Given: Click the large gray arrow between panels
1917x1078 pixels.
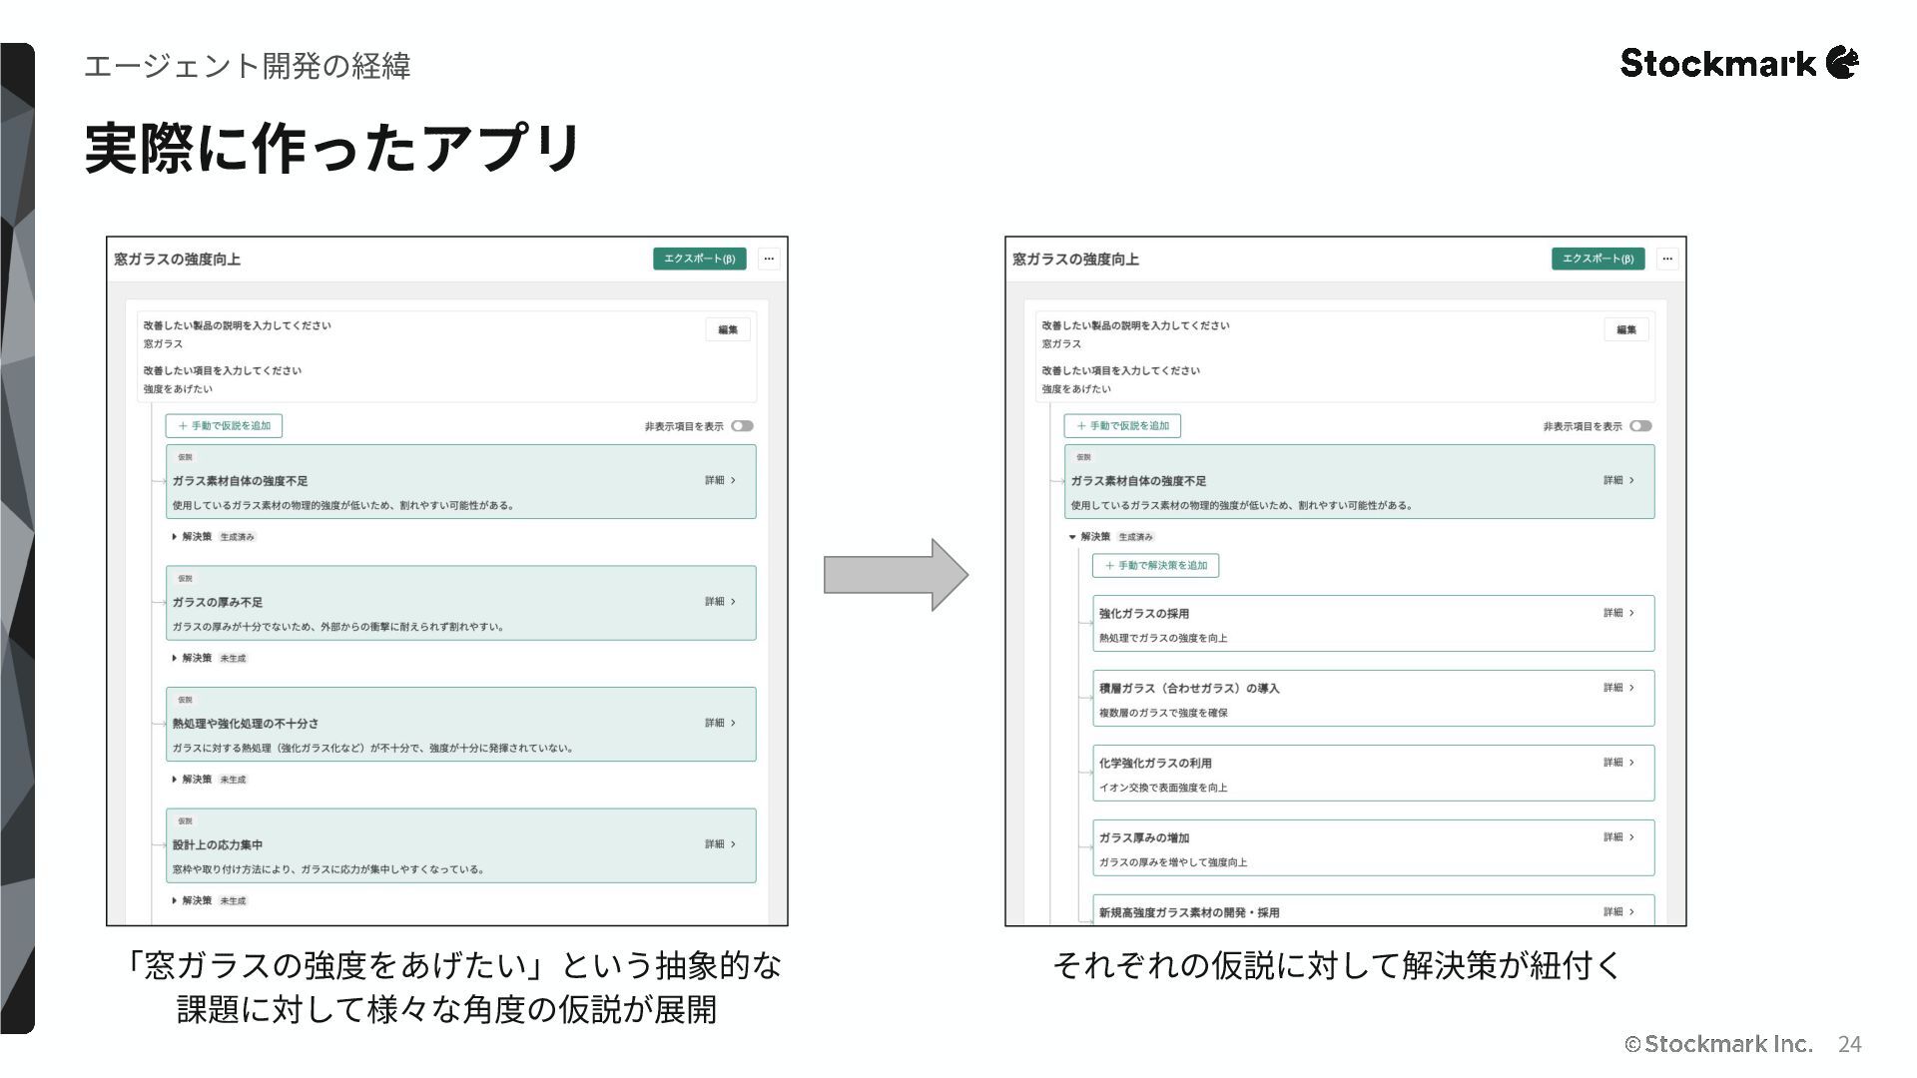Looking at the screenshot, I should (x=895, y=575).
